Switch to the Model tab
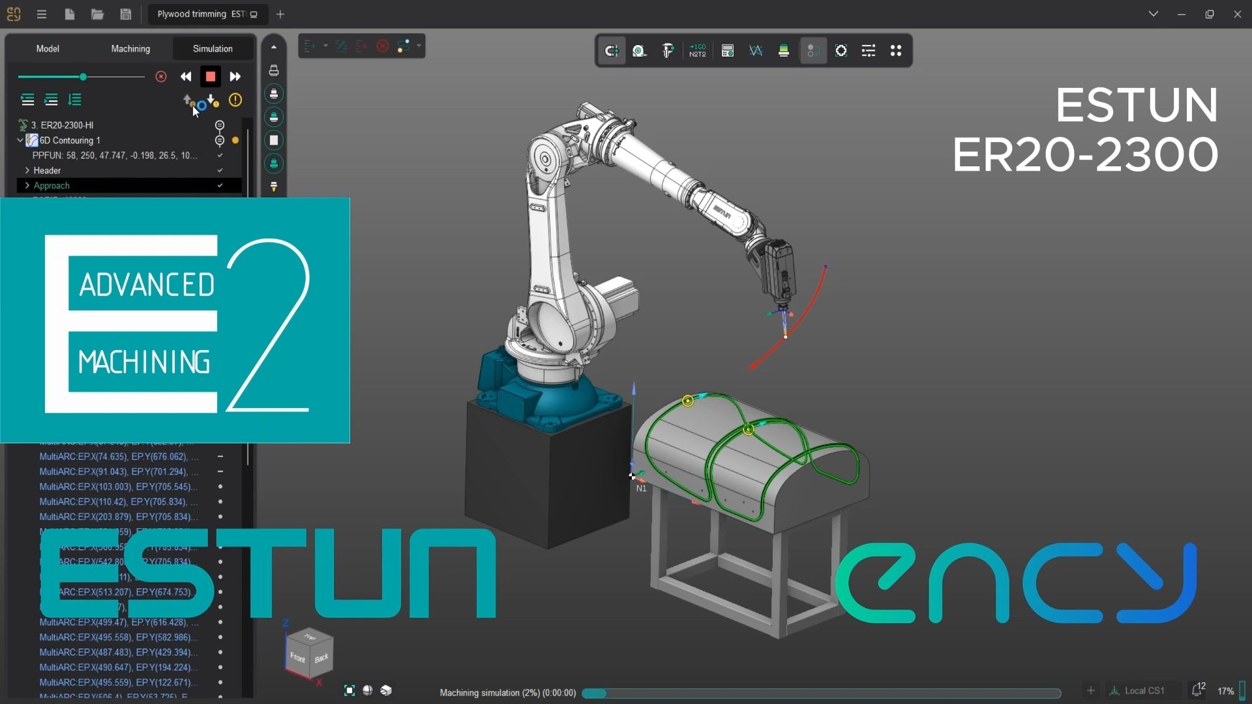The width and height of the screenshot is (1252, 704). [48, 49]
